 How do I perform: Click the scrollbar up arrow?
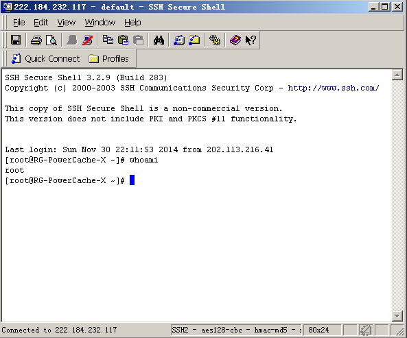pyautogui.click(x=397, y=75)
